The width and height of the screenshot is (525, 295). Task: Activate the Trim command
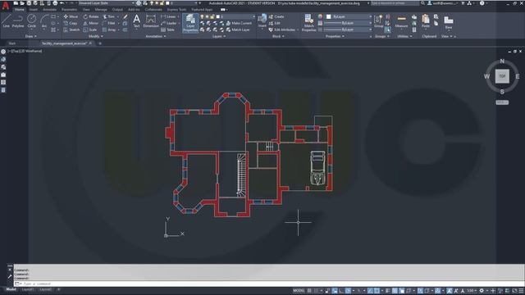coord(109,16)
